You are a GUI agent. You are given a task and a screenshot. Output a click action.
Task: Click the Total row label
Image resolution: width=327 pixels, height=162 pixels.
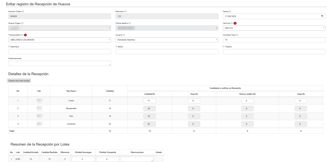click(x=11, y=131)
